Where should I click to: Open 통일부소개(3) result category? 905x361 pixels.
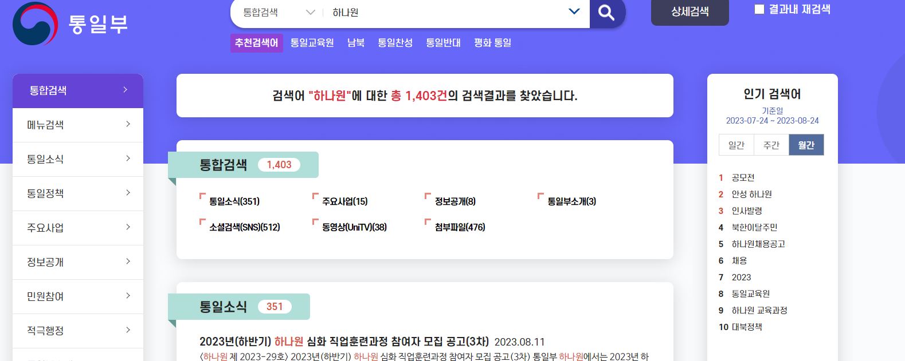coord(572,201)
